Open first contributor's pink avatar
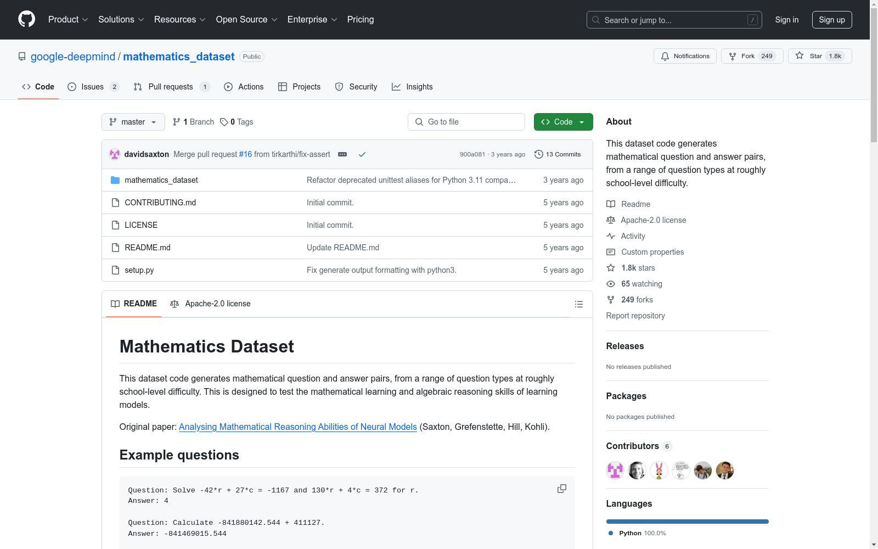Viewport: 878px width, 549px height. [x=615, y=470]
